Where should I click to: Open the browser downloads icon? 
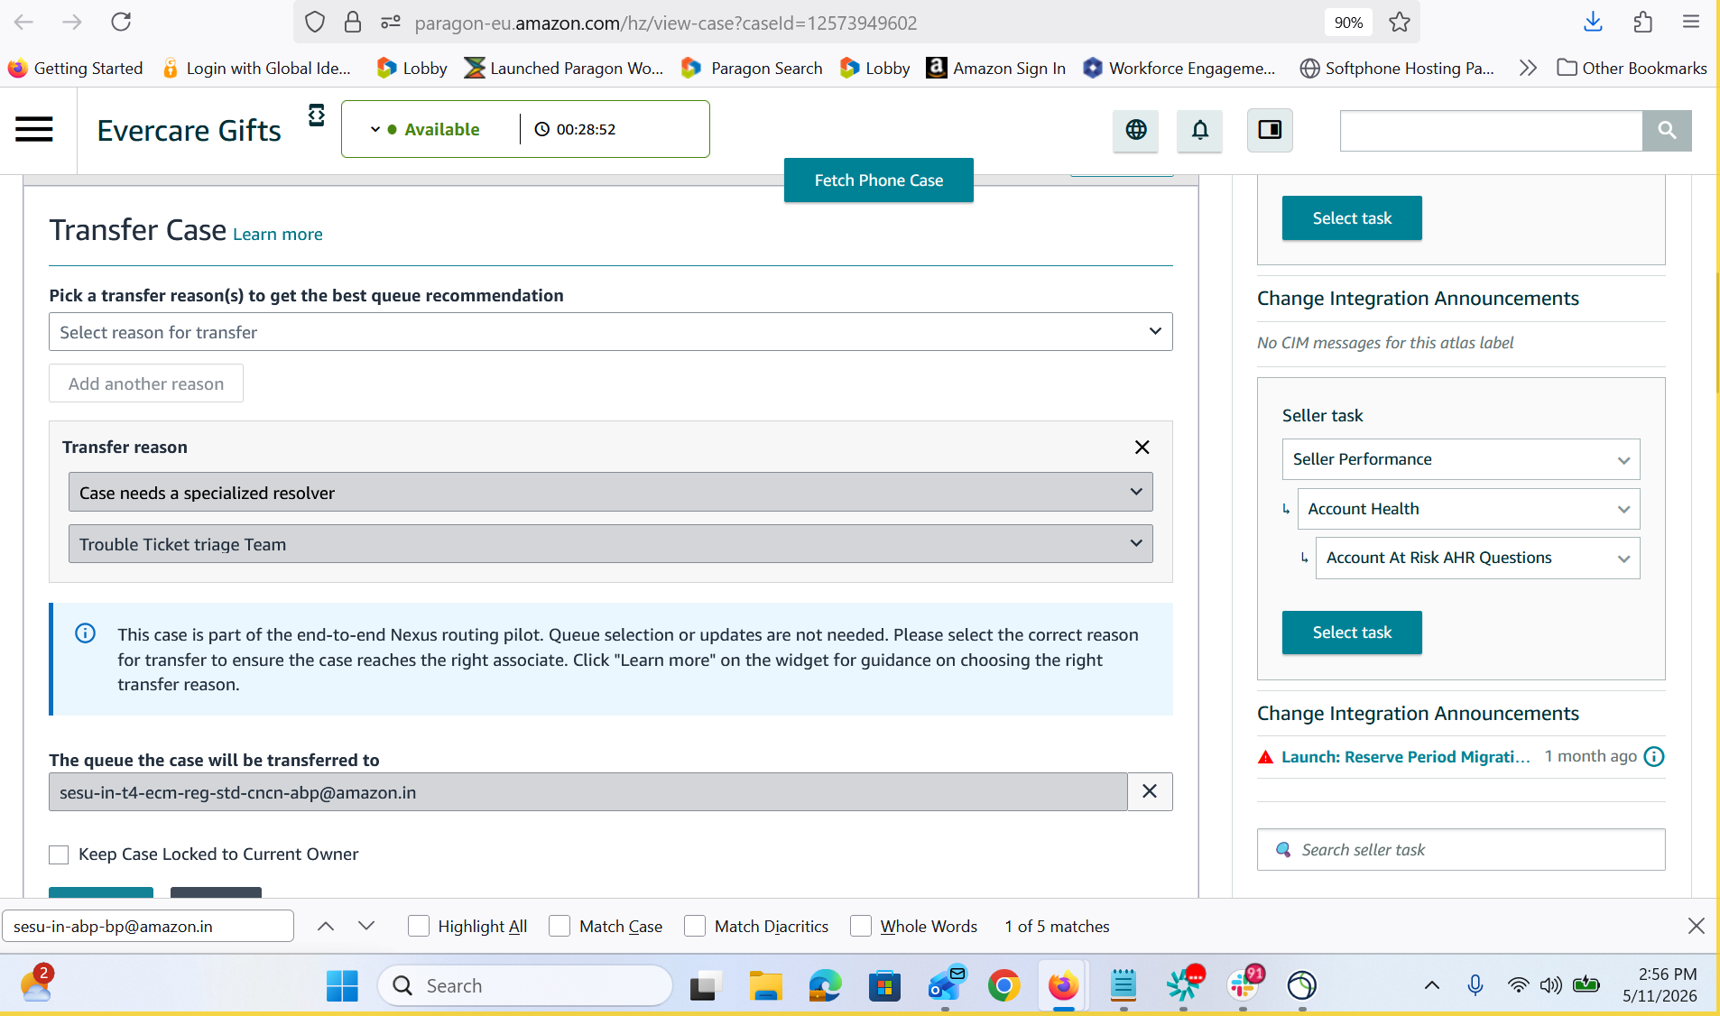click(1593, 23)
